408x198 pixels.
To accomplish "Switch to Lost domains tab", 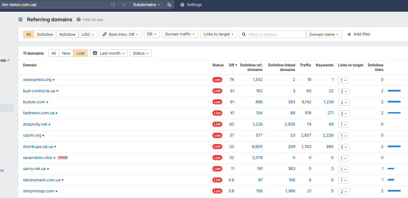I will [81, 53].
